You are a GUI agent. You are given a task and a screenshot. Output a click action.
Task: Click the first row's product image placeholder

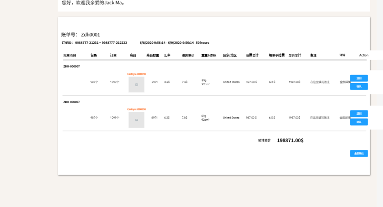pyautogui.click(x=136, y=84)
